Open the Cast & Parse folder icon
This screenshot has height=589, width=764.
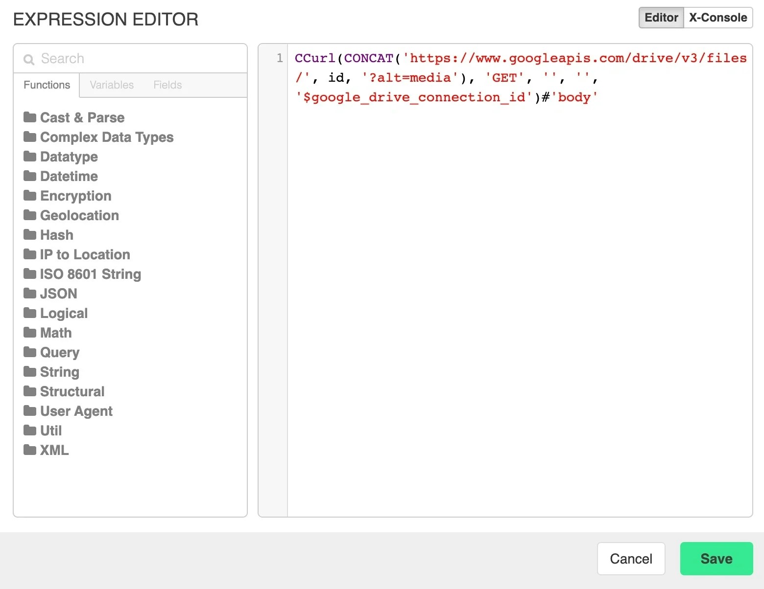[29, 117]
